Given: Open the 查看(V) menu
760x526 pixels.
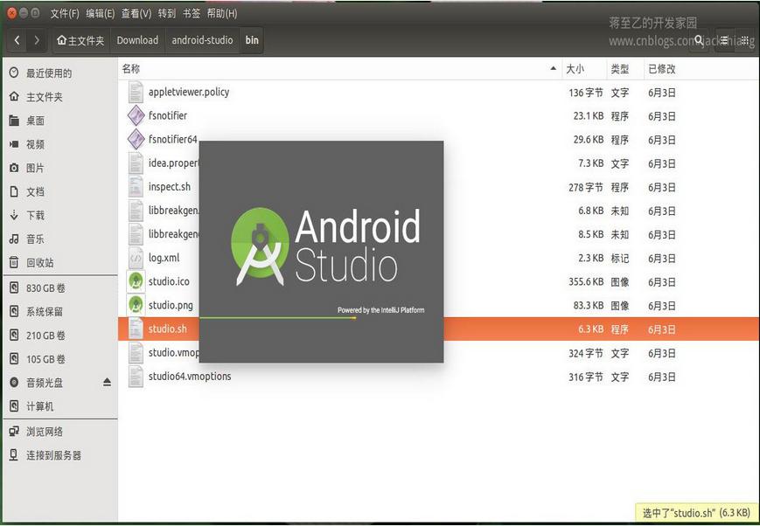Looking at the screenshot, I should [136, 14].
